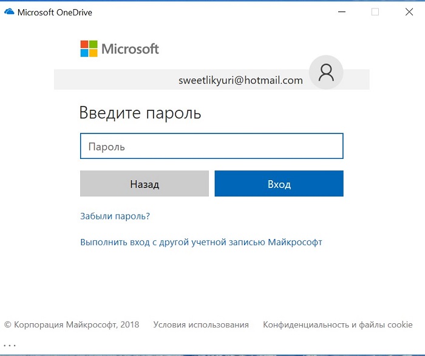The height and width of the screenshot is (356, 425).
Task: Close the Microsoft OneDrive sign-in window
Action: [x=409, y=12]
